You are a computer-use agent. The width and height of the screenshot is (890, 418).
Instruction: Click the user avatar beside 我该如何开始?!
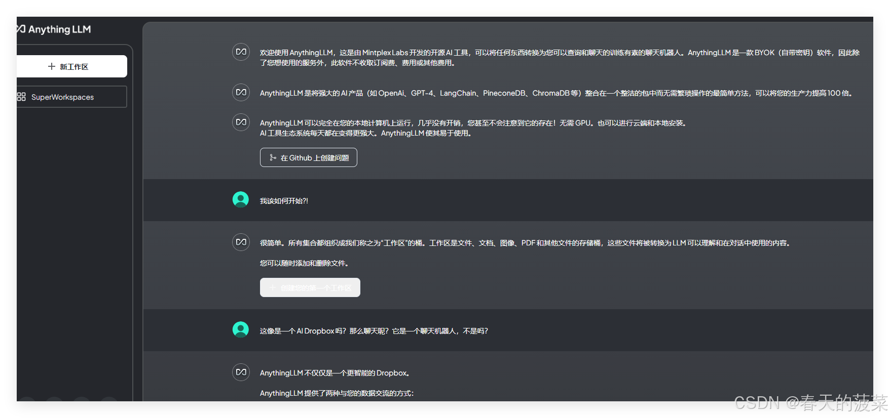click(x=241, y=199)
